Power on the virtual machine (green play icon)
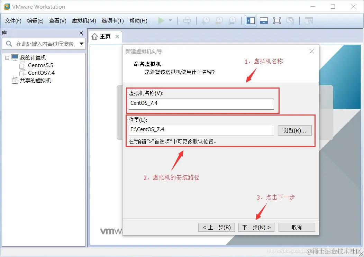Viewport: 364px width, 257px height. 161,20
